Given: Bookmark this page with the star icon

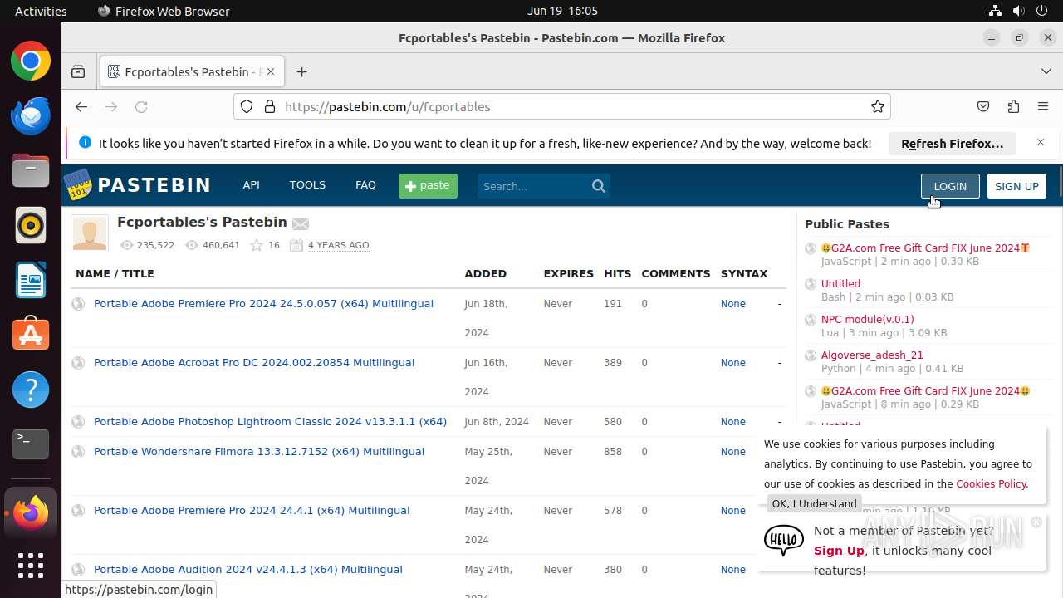Looking at the screenshot, I should tap(877, 106).
